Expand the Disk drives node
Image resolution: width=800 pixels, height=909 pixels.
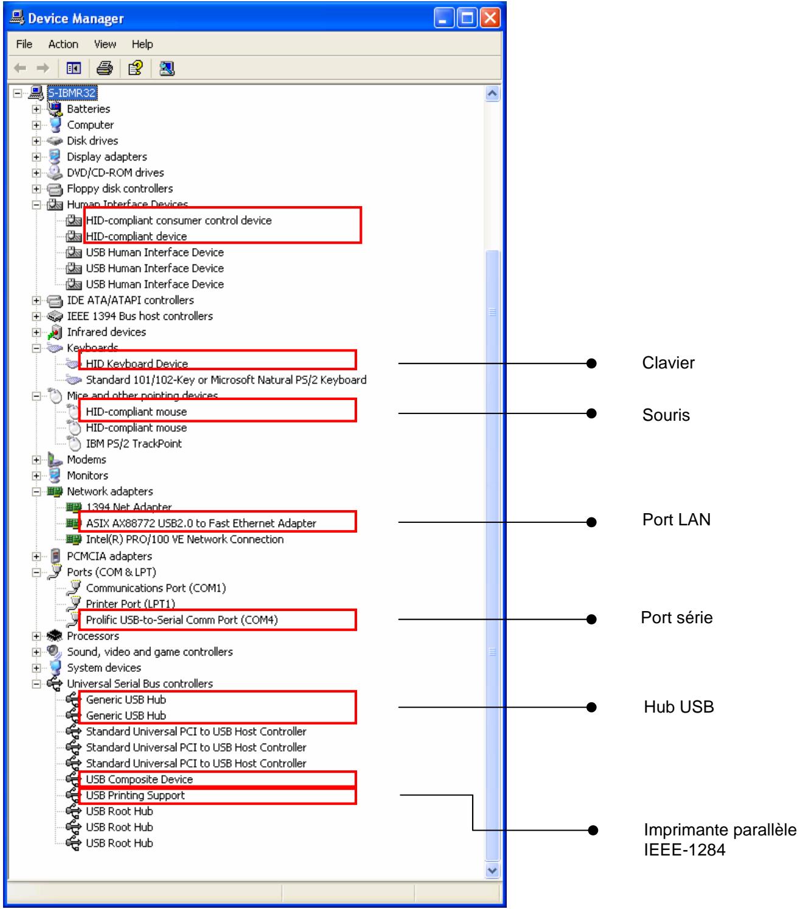[x=37, y=141]
